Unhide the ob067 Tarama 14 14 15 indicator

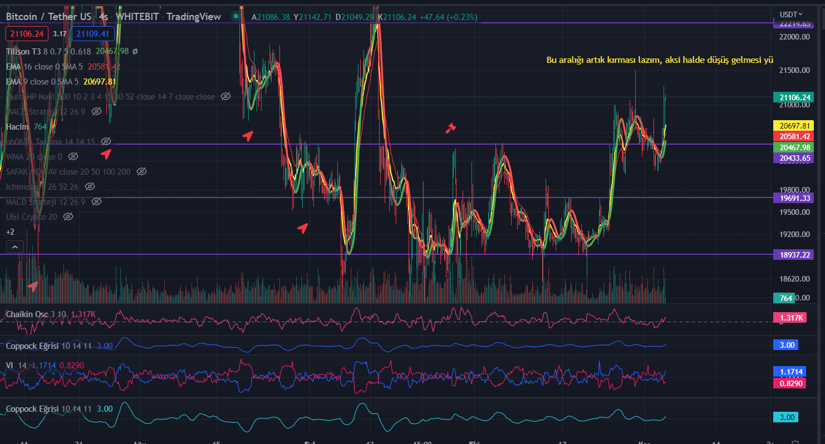tap(106, 141)
